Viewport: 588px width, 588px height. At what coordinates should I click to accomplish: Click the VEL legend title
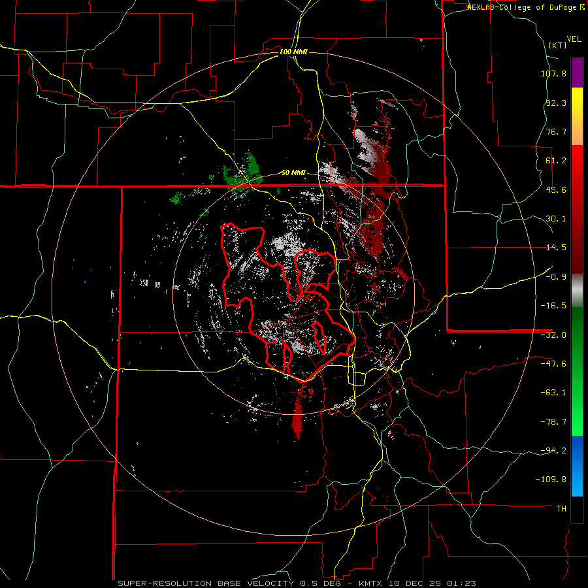pos(574,39)
